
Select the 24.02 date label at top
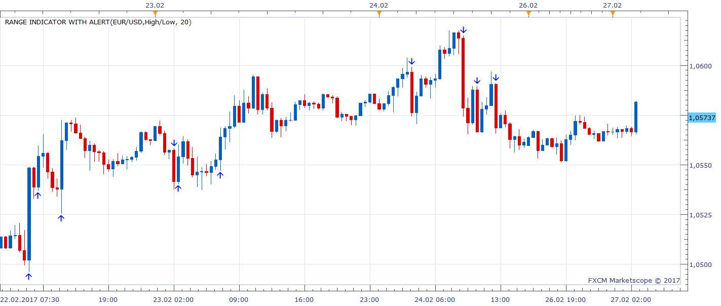[x=379, y=5]
